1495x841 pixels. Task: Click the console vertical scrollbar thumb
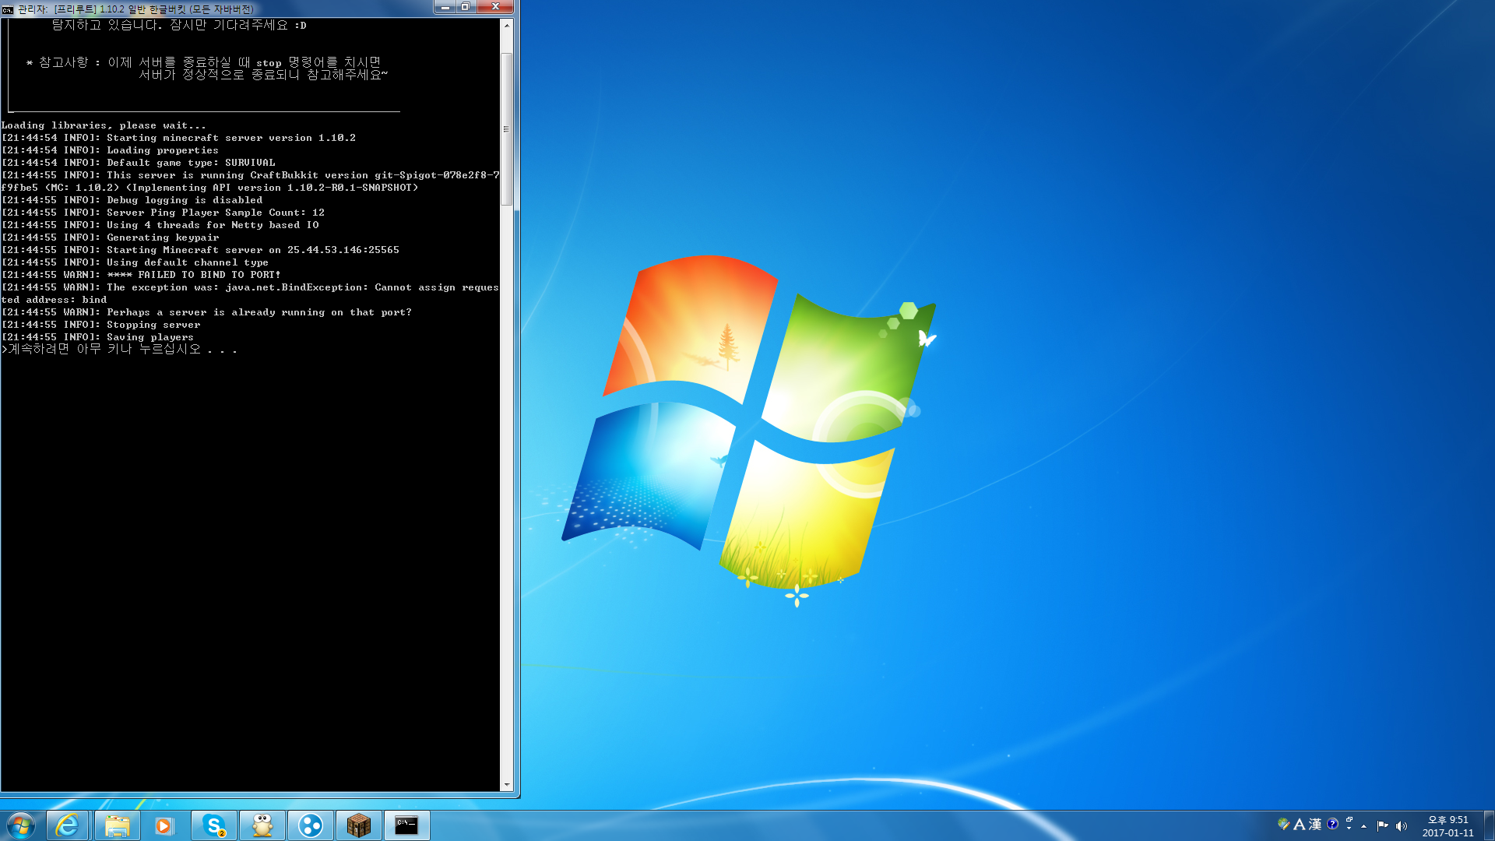click(507, 129)
